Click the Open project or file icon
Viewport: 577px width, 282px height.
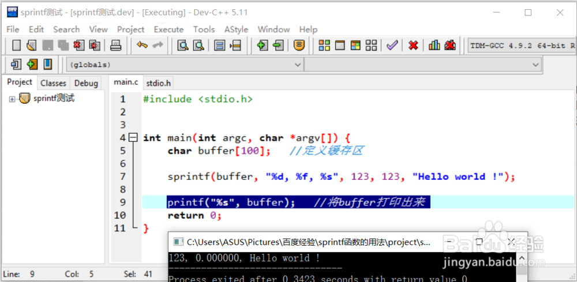[x=32, y=46]
